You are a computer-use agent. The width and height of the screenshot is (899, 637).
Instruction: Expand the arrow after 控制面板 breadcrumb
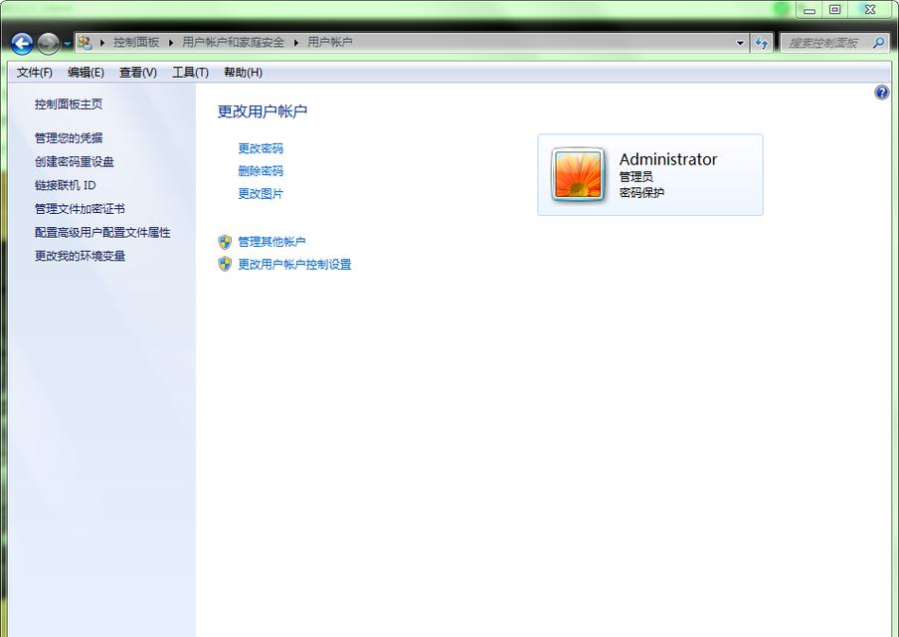[170, 43]
